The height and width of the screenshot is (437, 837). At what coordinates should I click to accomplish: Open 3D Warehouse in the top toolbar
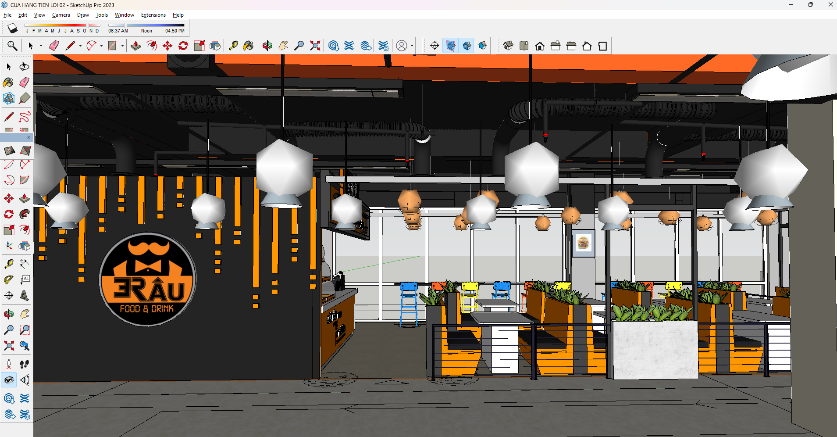click(333, 46)
